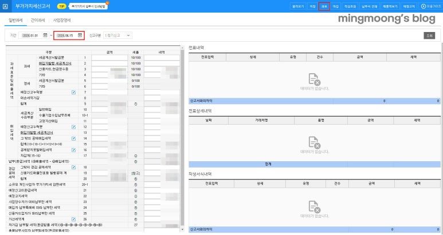Click the 저장 toolbar button

pyautogui.click(x=312, y=6)
